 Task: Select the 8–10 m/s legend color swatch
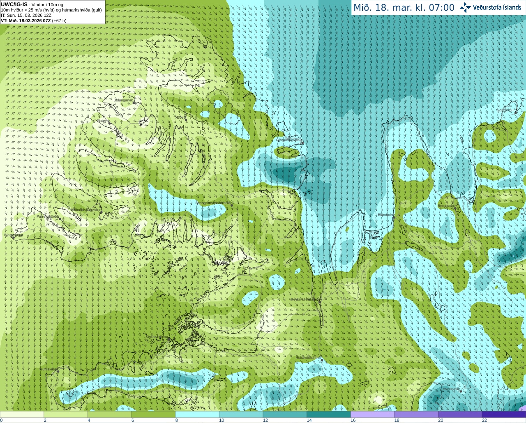[197, 414]
